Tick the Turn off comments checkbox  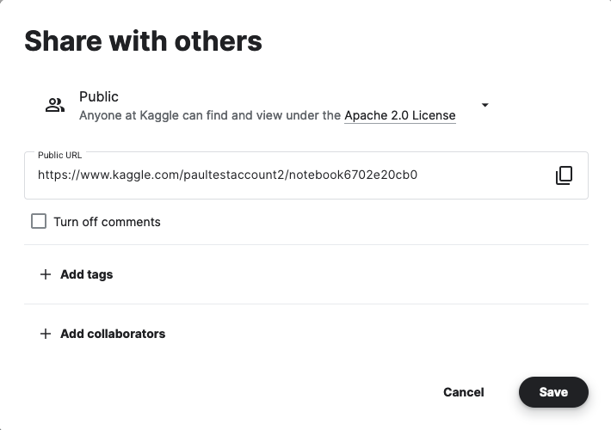tap(39, 221)
